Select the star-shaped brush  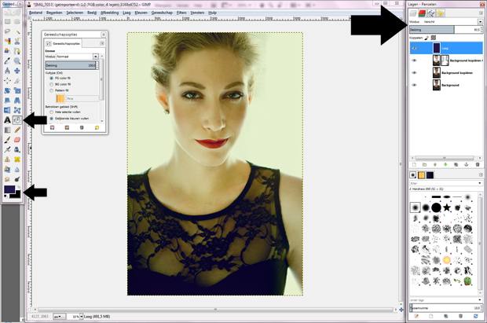(x=447, y=207)
